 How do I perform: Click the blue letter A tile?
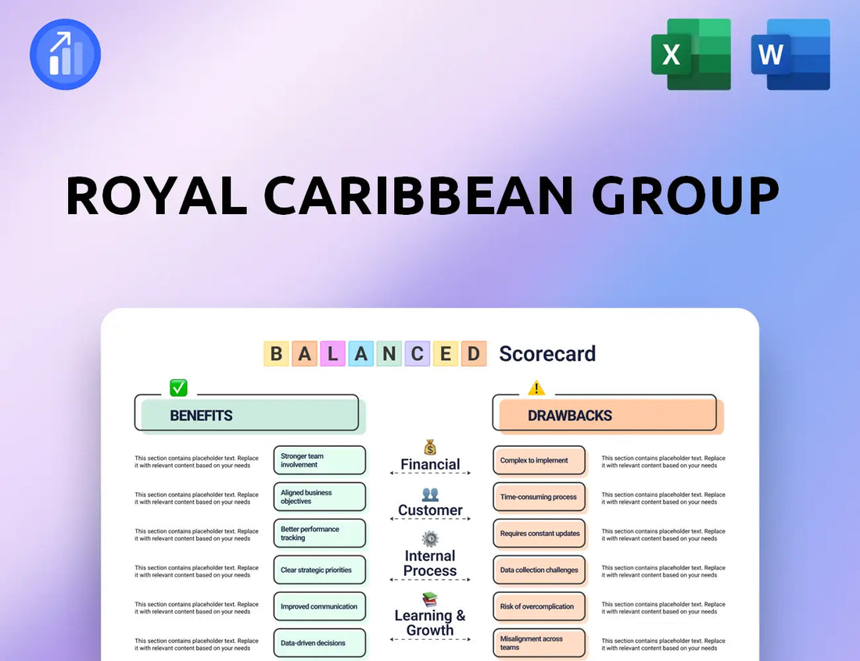click(x=361, y=353)
